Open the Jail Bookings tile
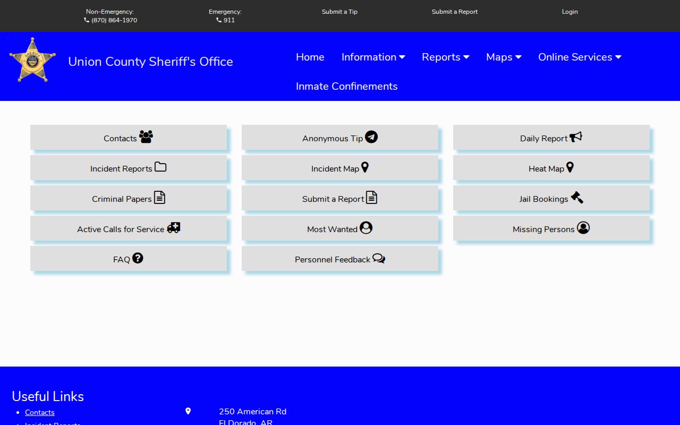This screenshot has height=425, width=680. (551, 198)
